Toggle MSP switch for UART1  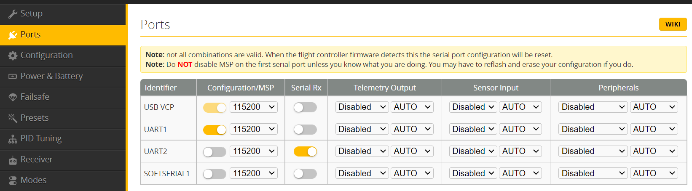pyautogui.click(x=215, y=130)
